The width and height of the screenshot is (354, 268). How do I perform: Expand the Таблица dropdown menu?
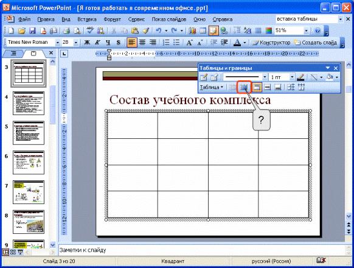[212, 87]
